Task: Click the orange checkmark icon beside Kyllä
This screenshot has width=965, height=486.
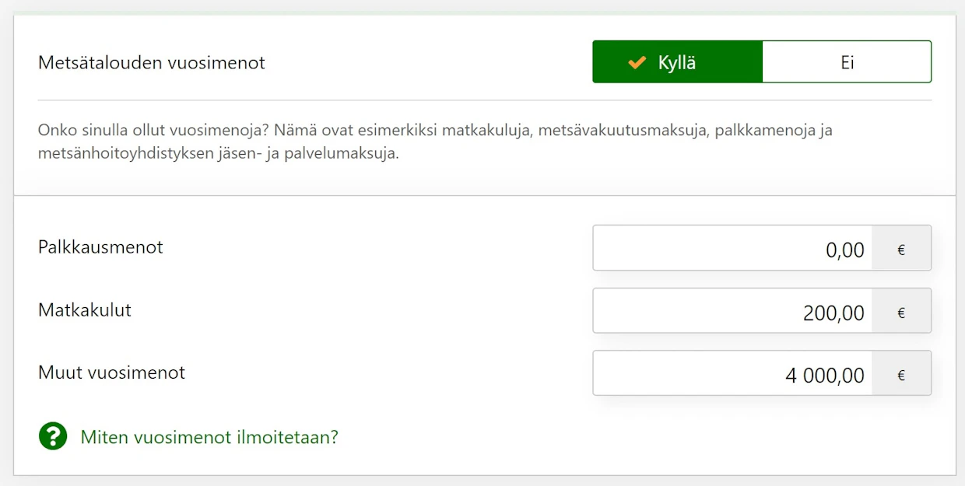Action: coord(637,63)
